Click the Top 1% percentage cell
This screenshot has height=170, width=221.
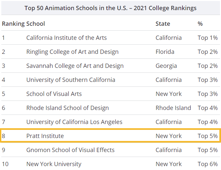[x=207, y=38]
